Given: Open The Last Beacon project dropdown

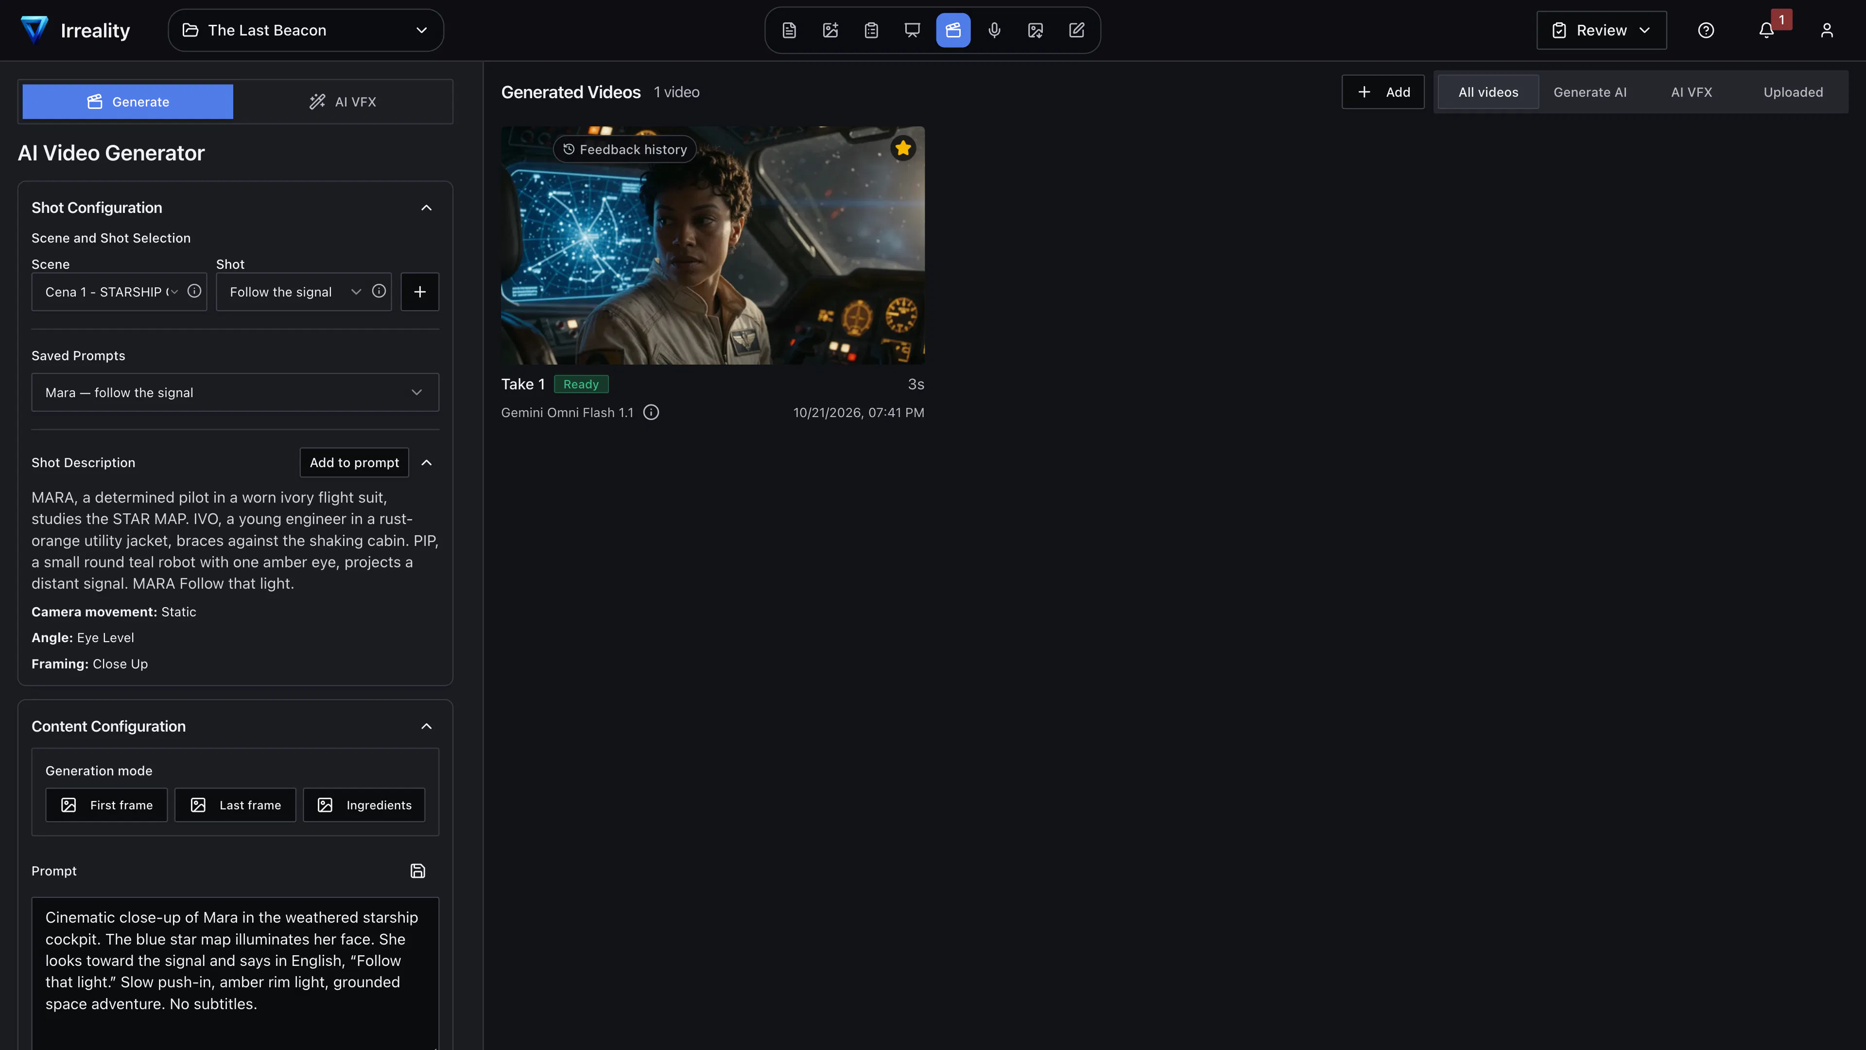Looking at the screenshot, I should click(x=306, y=31).
